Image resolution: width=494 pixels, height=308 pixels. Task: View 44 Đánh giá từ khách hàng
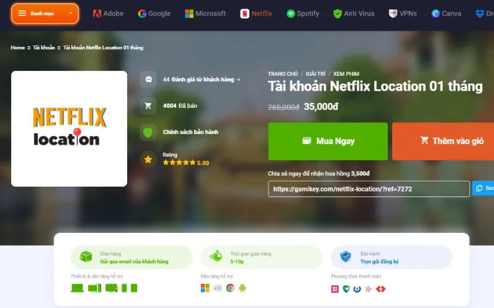pos(202,79)
